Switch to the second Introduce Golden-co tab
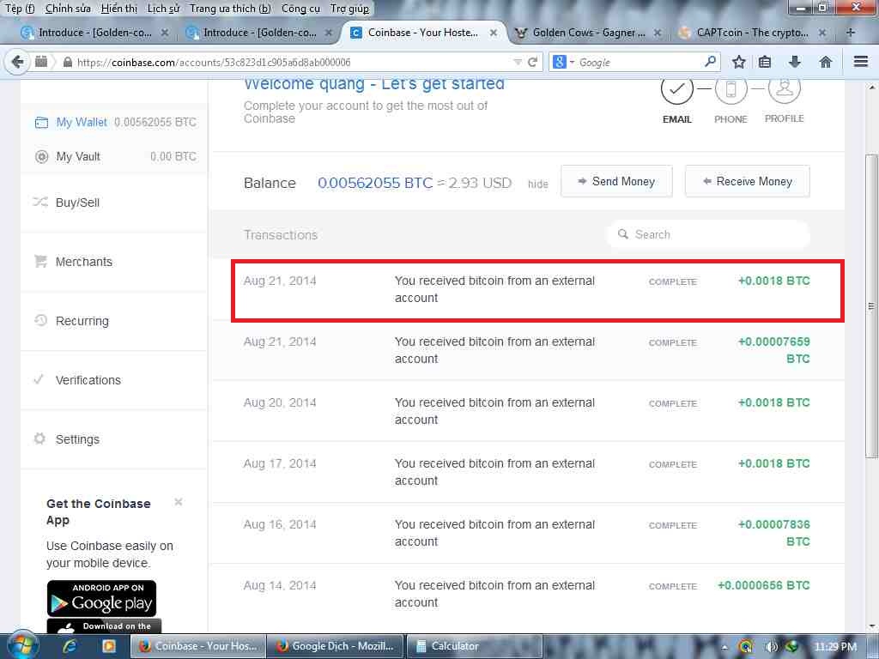This screenshot has height=659, width=879. [x=258, y=33]
